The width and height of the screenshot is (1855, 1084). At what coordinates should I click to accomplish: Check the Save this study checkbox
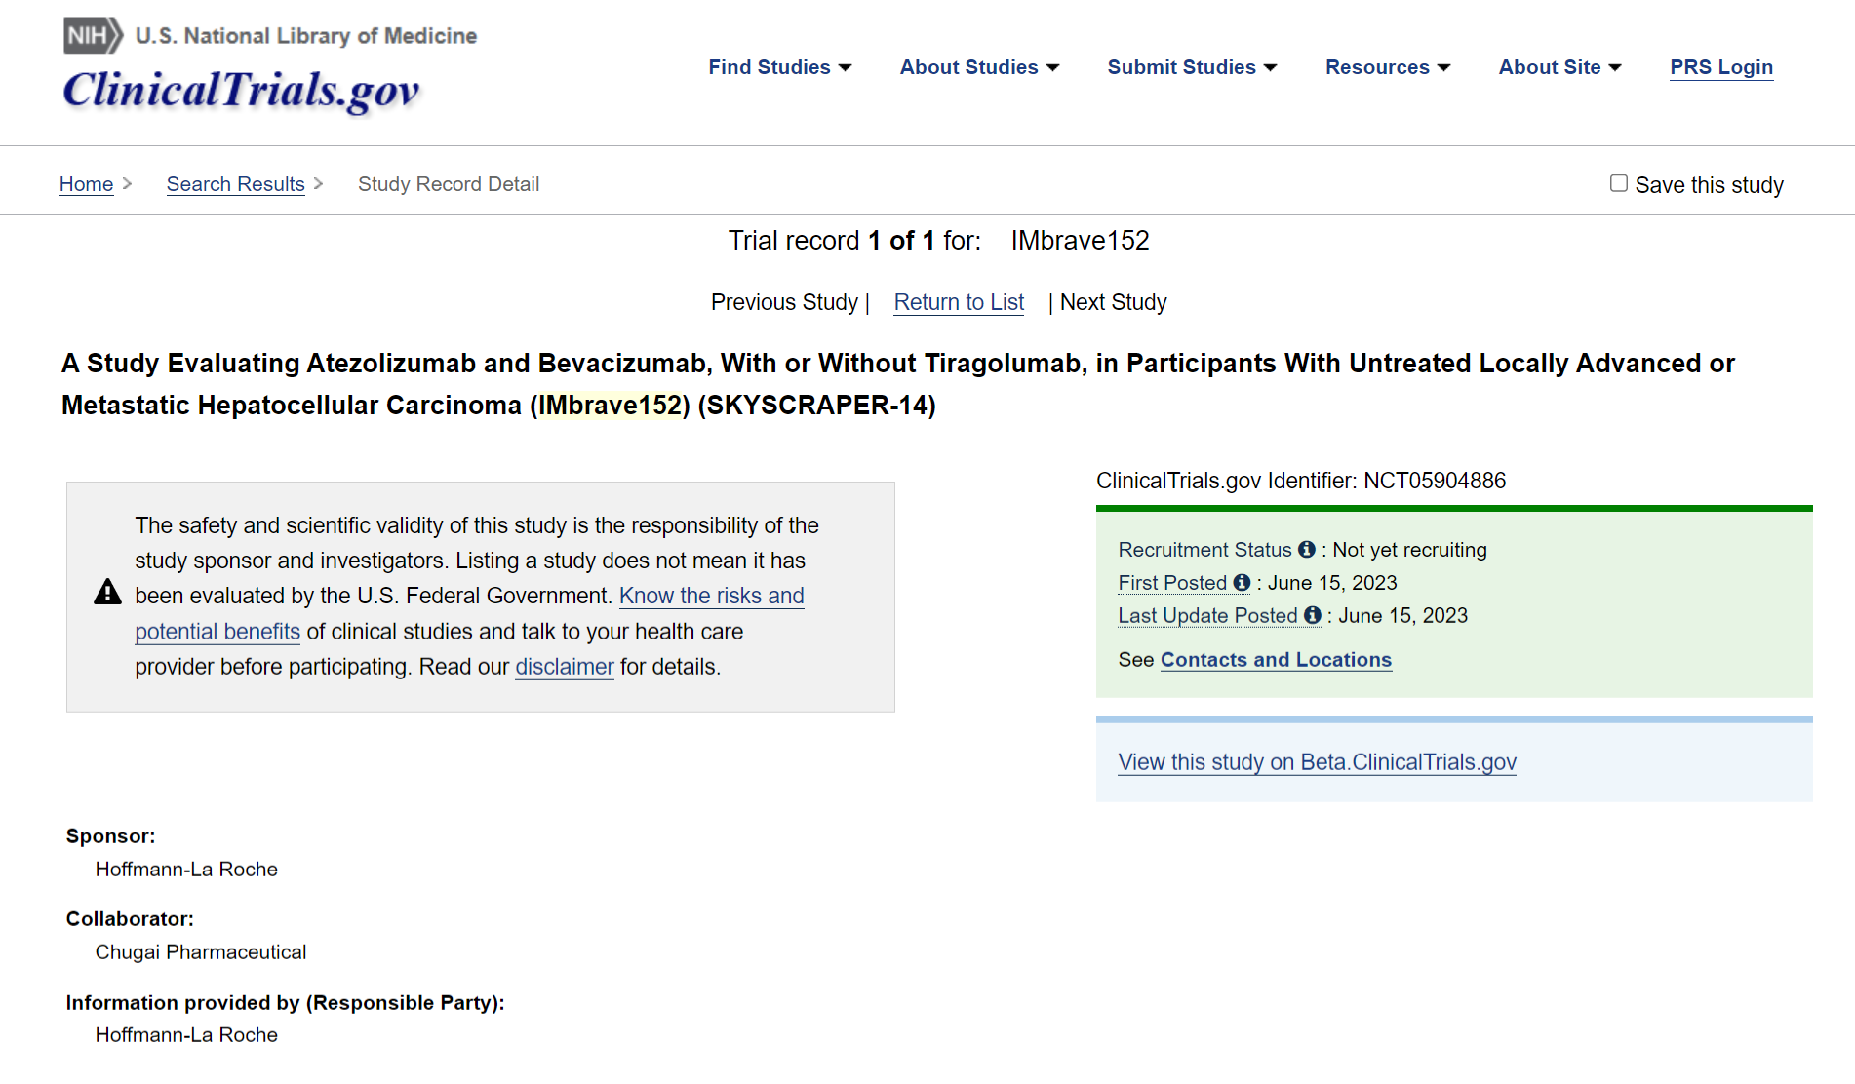pos(1619,183)
